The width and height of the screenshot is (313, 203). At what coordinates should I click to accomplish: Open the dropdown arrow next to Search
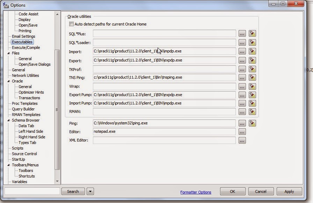click(x=90, y=191)
